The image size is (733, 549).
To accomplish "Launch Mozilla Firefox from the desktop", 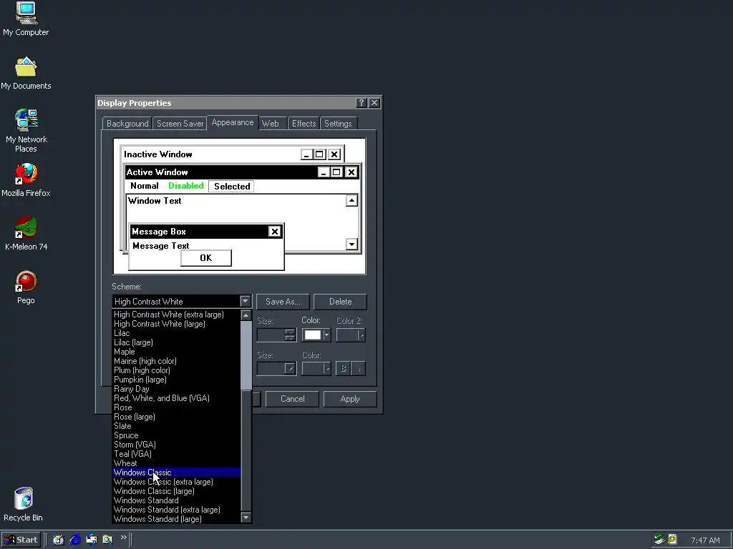I will (x=26, y=179).
